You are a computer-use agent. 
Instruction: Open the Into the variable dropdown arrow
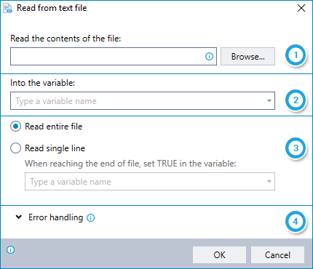tap(269, 100)
